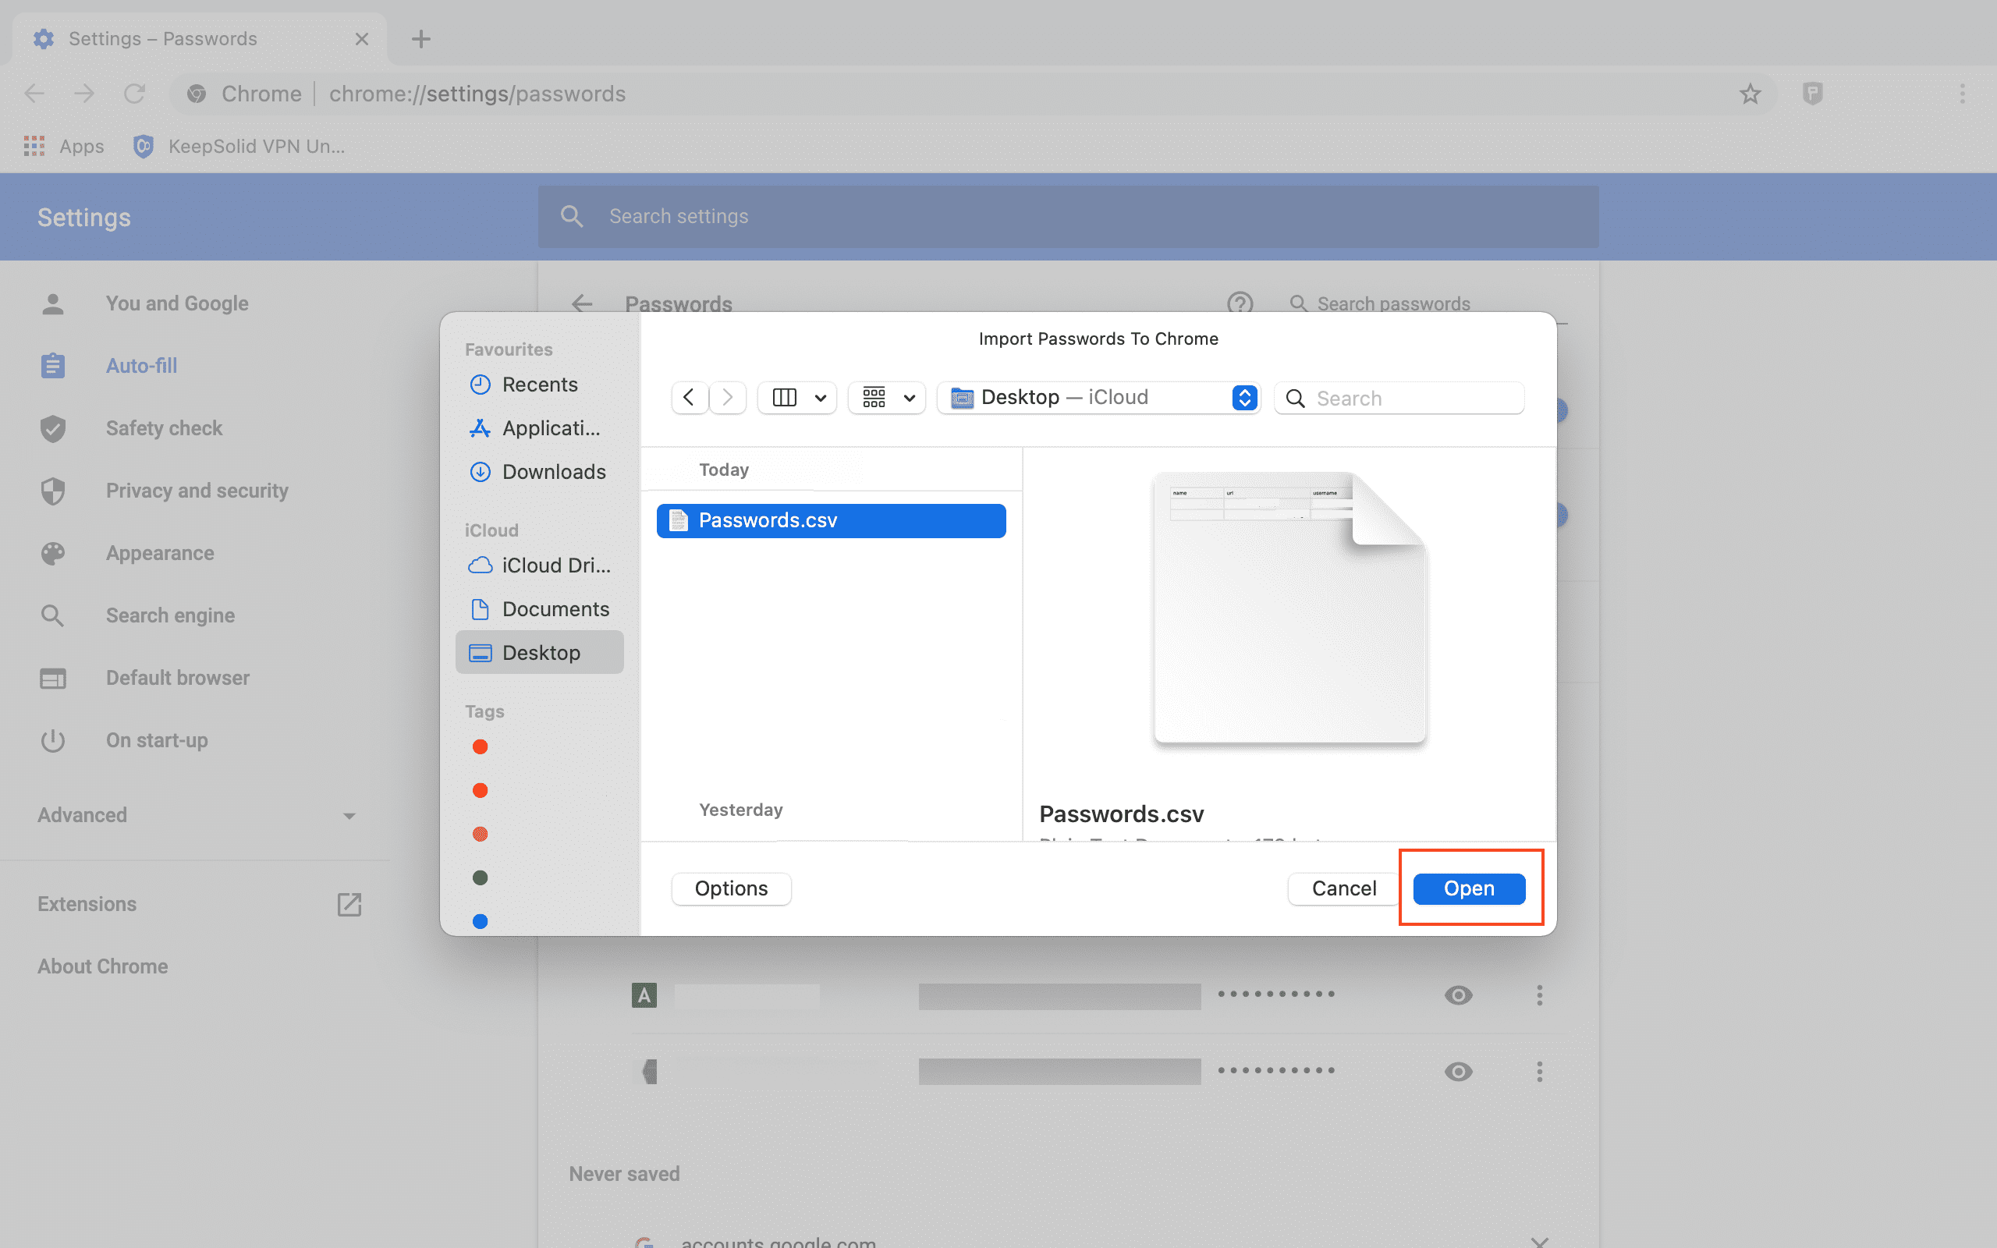
Task: Click the grid grouping icon
Action: tap(874, 398)
